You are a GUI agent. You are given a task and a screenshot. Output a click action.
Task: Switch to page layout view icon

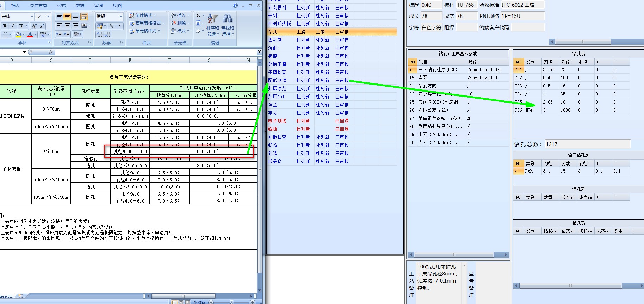181,302
